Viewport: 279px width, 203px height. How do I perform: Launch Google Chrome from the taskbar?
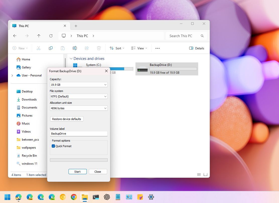(x=74, y=197)
